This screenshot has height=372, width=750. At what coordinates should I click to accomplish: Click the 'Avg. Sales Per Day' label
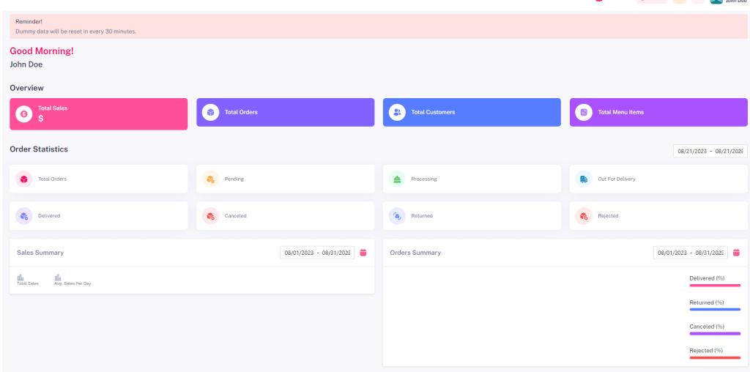pyautogui.click(x=73, y=283)
